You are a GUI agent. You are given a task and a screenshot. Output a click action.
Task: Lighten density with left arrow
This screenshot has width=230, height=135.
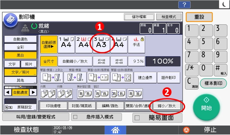click(x=8, y=92)
